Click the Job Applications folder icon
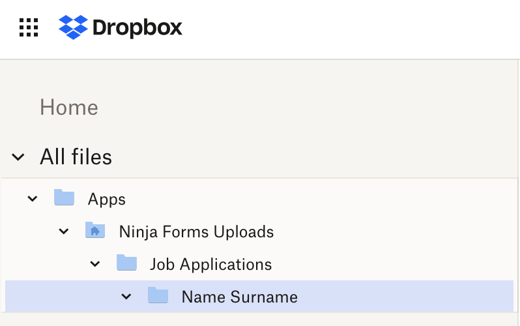Viewport: 520px width, 326px height. click(x=126, y=262)
